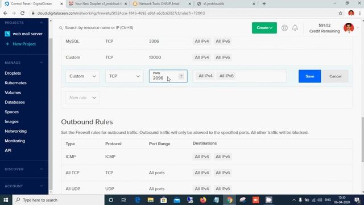The image size is (364, 205).
Task: Click the Windows taskbar search box
Action: [x=58, y=200]
